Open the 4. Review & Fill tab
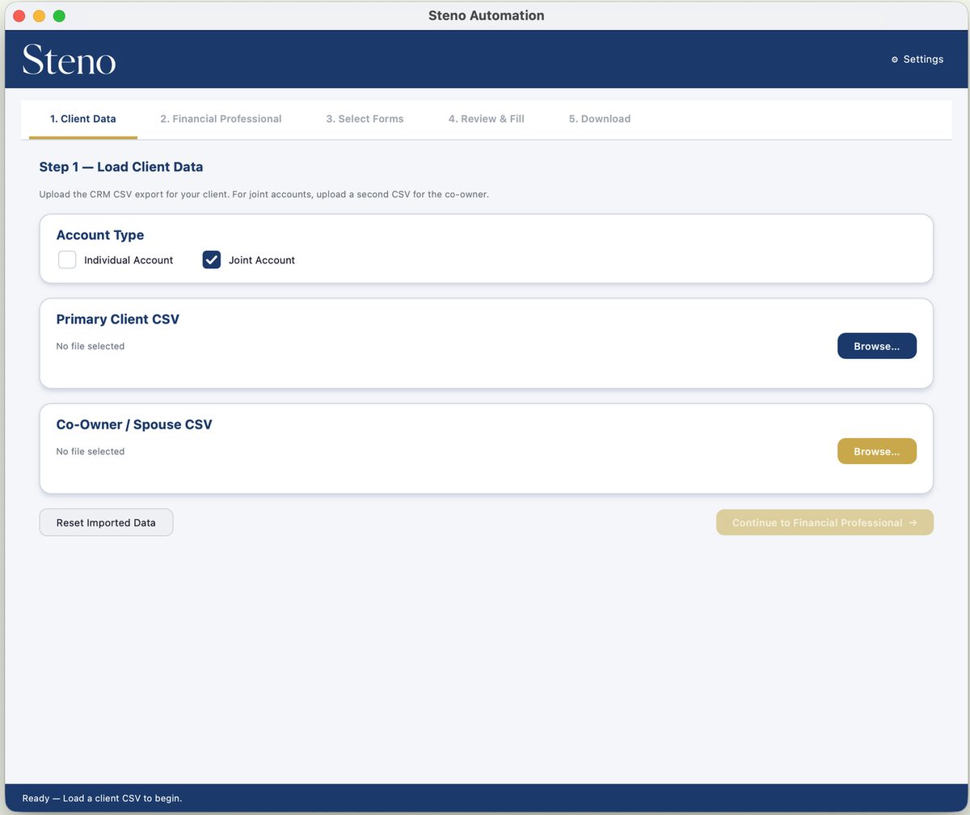Image resolution: width=970 pixels, height=815 pixels. tap(487, 119)
